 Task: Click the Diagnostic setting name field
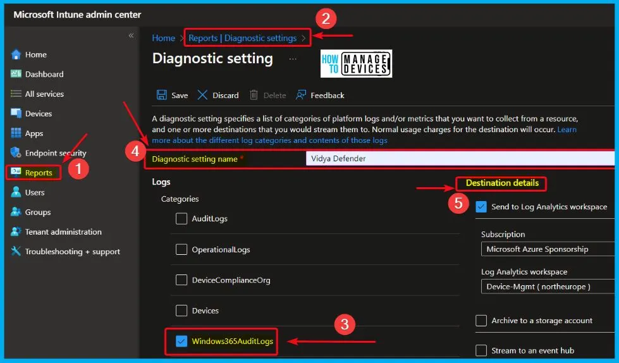click(x=459, y=159)
